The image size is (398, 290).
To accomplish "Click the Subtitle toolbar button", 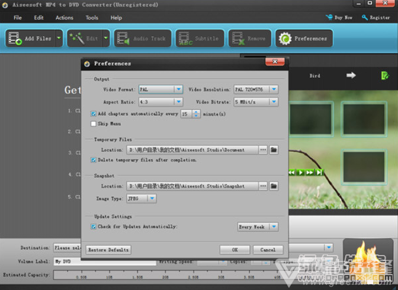I will [200, 39].
